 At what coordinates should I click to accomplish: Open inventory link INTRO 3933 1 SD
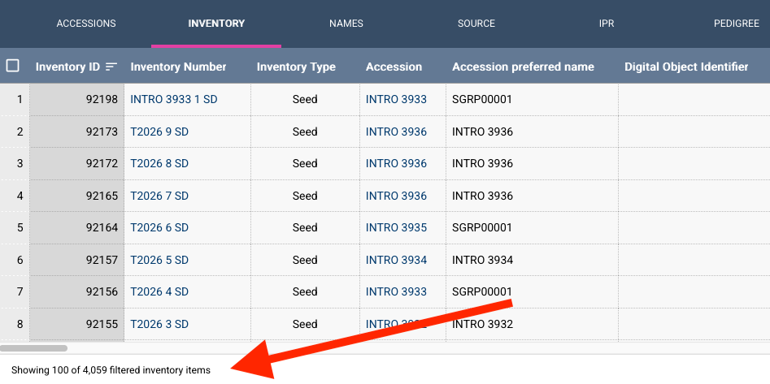tap(174, 99)
